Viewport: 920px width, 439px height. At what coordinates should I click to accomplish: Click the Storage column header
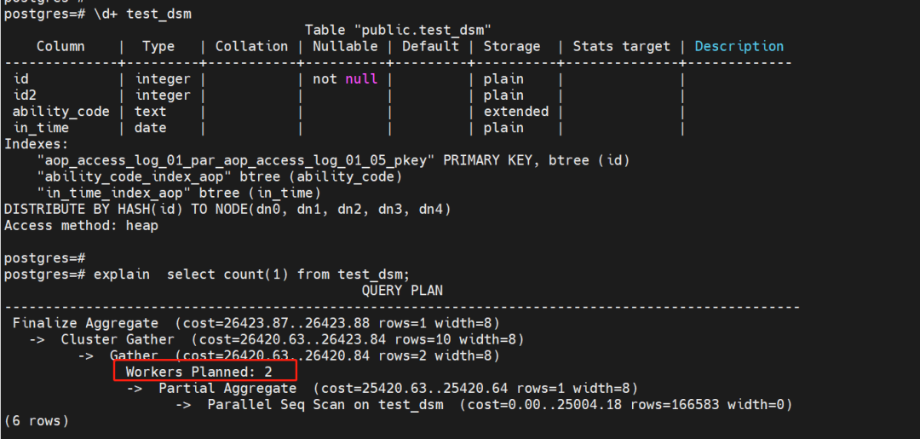point(511,47)
